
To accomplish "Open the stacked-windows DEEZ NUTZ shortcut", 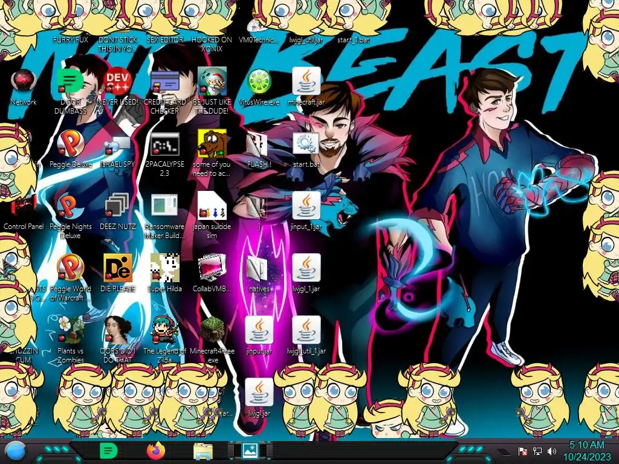I will pyautogui.click(x=118, y=206).
